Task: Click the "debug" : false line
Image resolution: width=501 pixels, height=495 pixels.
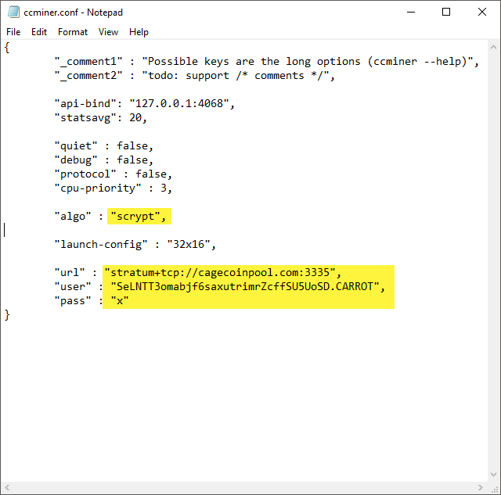Action: pyautogui.click(x=104, y=160)
